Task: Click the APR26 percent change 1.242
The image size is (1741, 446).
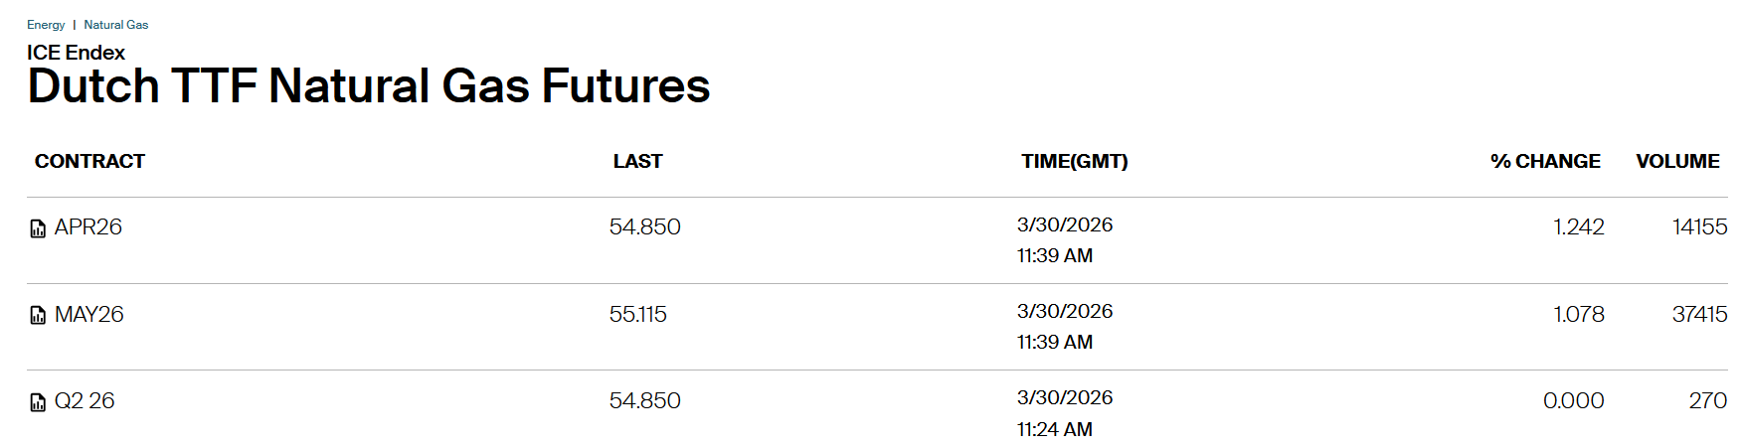Action: 1578,227
